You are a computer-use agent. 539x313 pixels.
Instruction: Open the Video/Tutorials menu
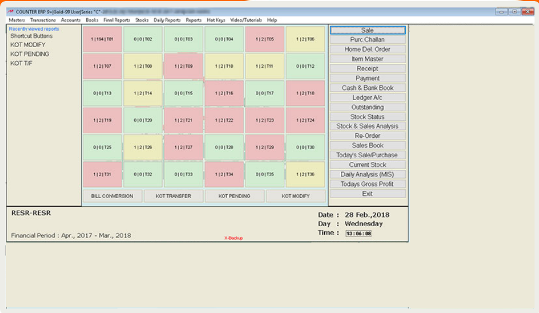tap(246, 20)
